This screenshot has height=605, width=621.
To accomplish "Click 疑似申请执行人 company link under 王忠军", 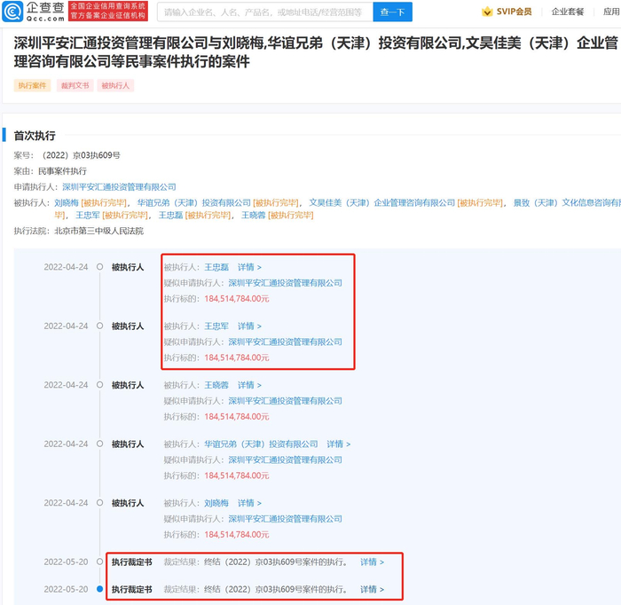I will 285,342.
